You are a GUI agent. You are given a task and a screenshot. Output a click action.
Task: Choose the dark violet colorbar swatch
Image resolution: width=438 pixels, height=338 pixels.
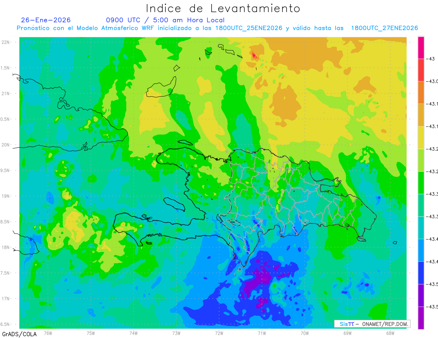pyautogui.click(x=421, y=295)
